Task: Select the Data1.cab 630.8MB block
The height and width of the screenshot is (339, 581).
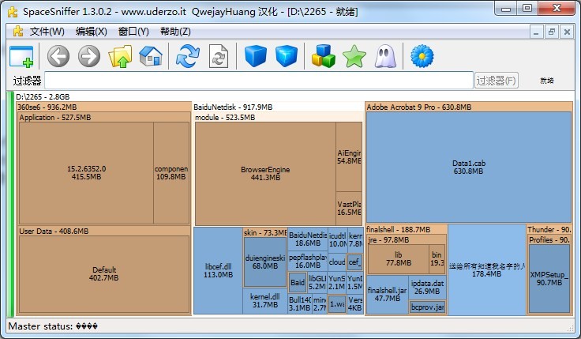Action: (x=469, y=168)
